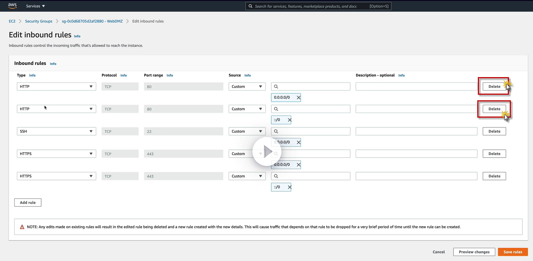Expand Source dropdown of last HTTPS rule
The image size is (533, 261).
point(247,176)
